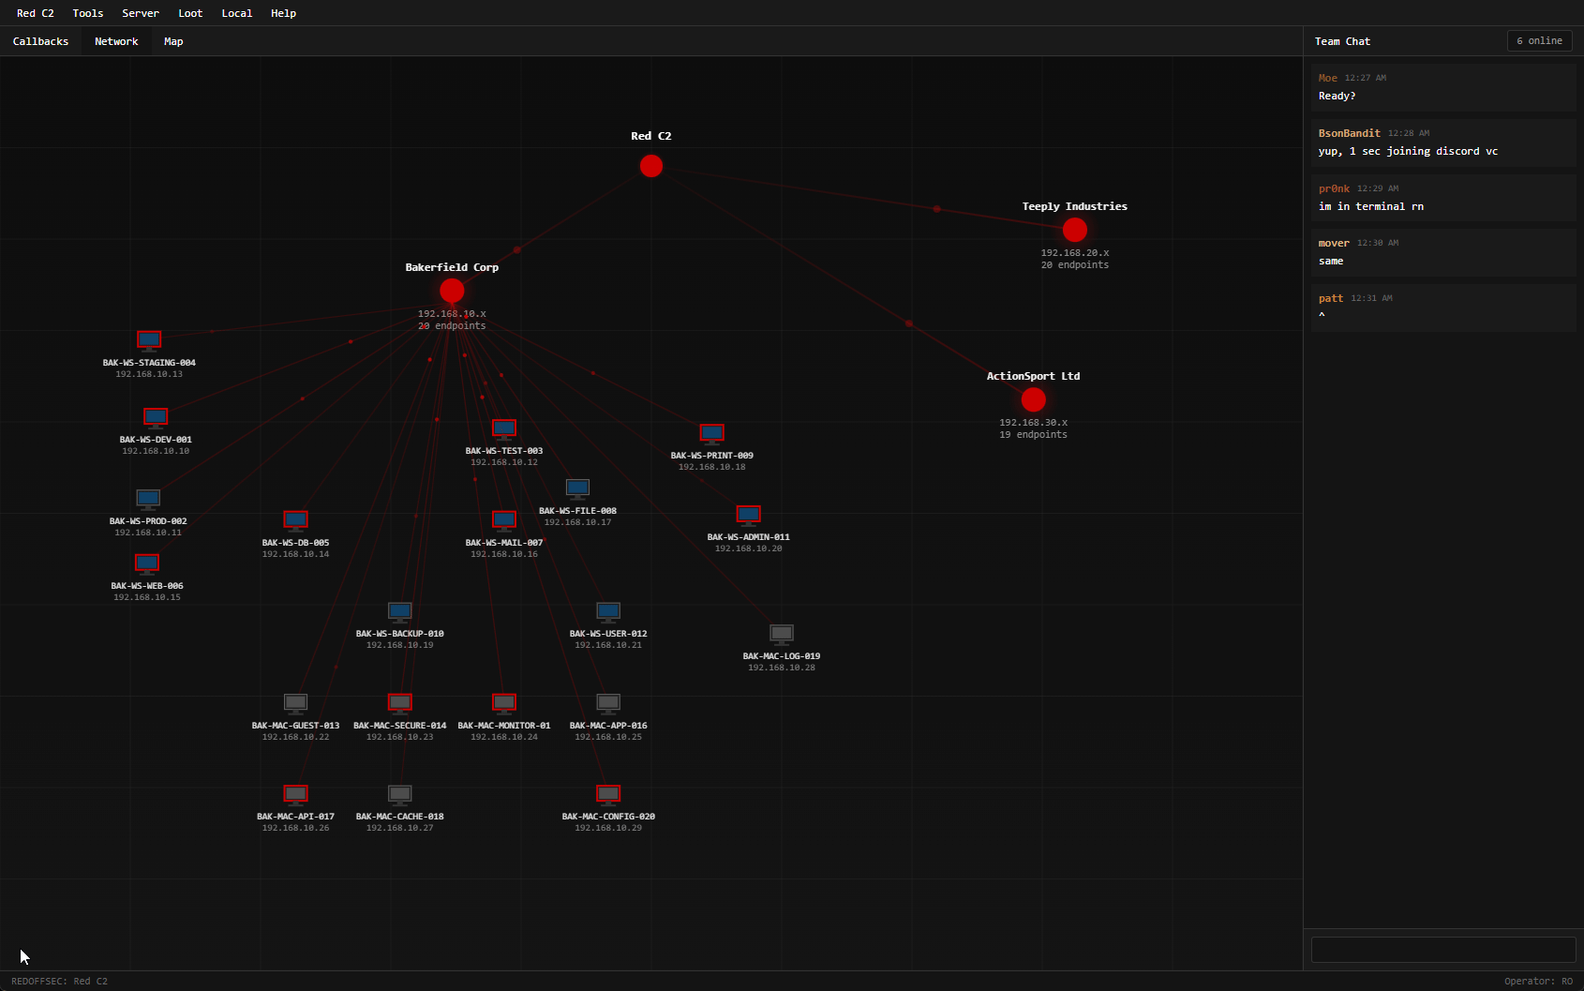Click the 6 online badge

pyautogui.click(x=1540, y=40)
